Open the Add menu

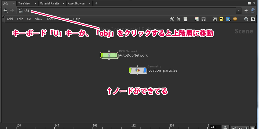tap(10, 19)
